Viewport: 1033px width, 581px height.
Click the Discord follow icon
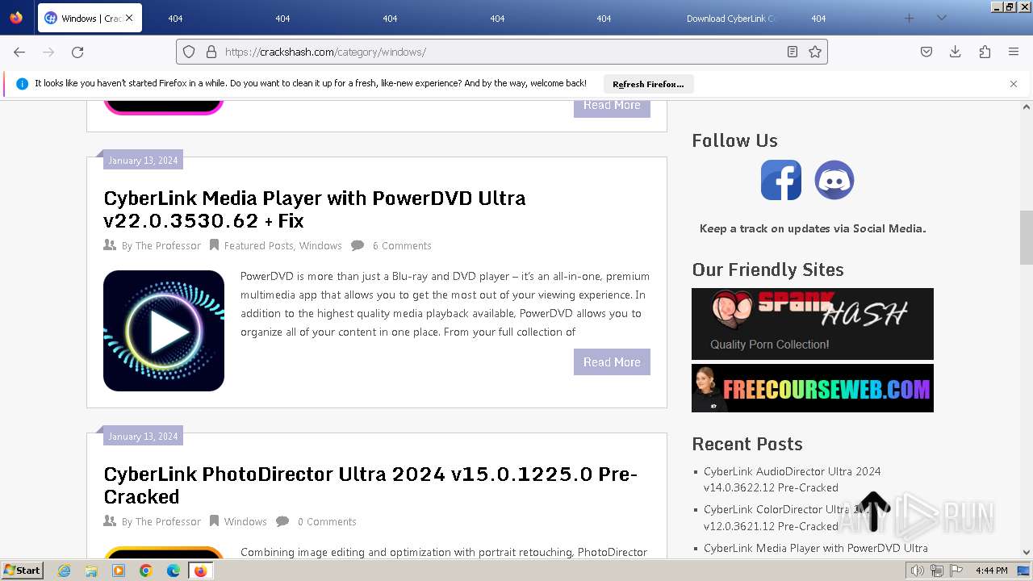834,180
